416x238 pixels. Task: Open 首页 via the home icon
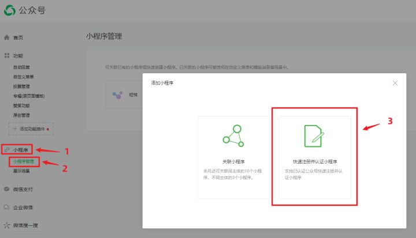point(7,37)
